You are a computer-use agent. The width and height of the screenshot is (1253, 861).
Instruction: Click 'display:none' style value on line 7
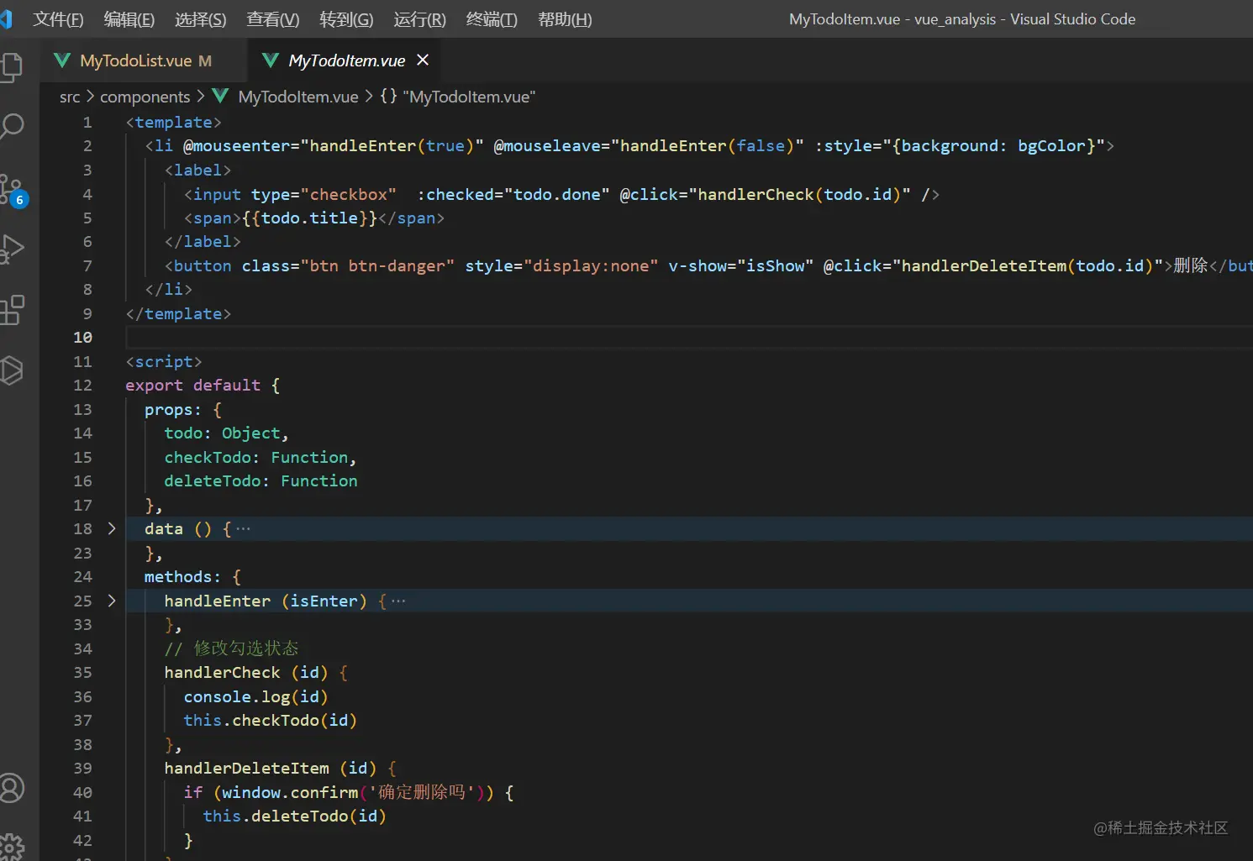click(592, 266)
